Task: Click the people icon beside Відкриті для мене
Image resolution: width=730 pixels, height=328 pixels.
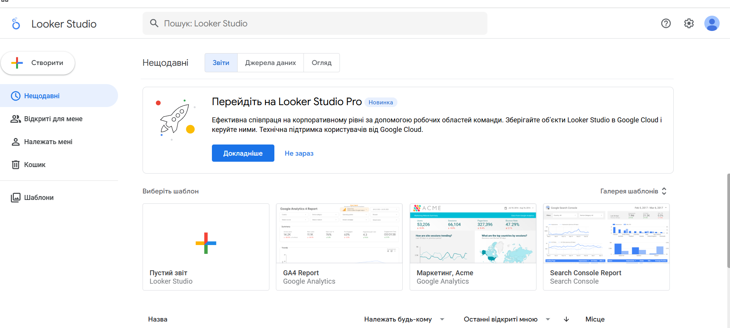Action: (15, 119)
